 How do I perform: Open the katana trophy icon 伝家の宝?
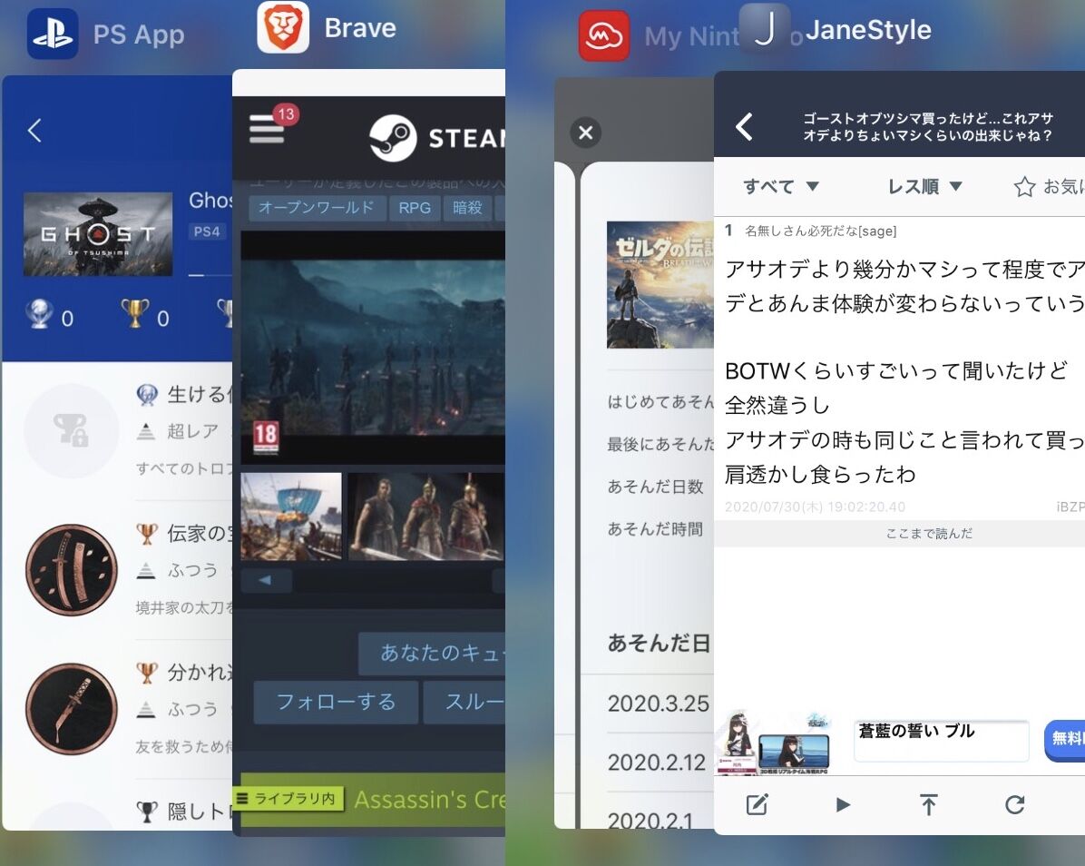click(x=72, y=570)
